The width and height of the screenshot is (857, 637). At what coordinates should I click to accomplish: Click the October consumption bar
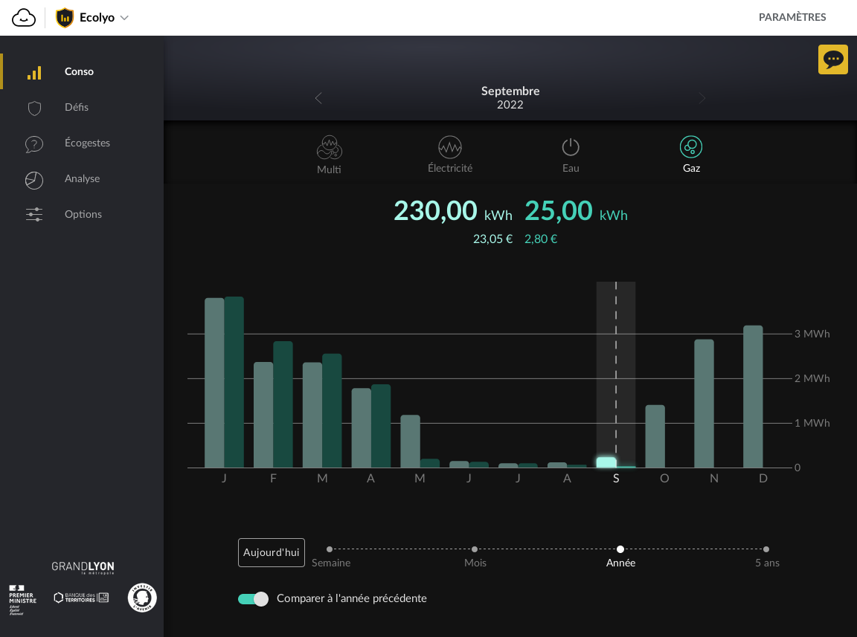point(655,436)
